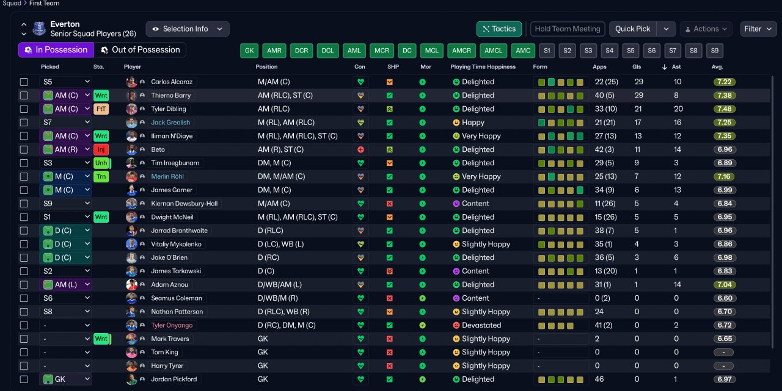The image size is (782, 391).
Task: Click Jack Grealish's Happy face icon
Action: click(x=456, y=123)
